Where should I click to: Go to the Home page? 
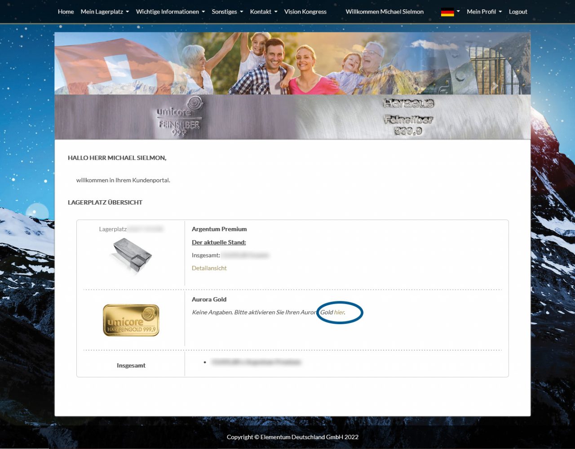[66, 12]
